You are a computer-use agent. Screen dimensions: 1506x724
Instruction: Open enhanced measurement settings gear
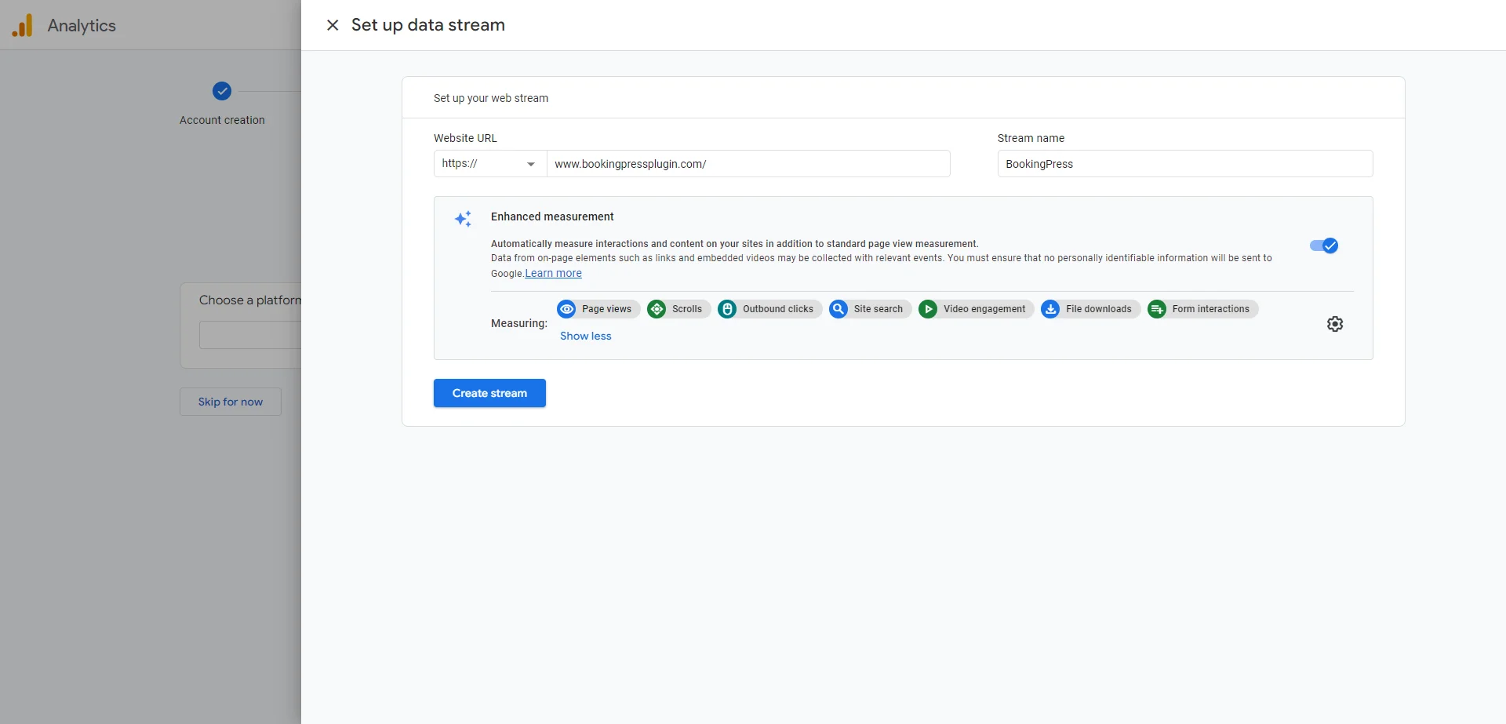pos(1335,324)
